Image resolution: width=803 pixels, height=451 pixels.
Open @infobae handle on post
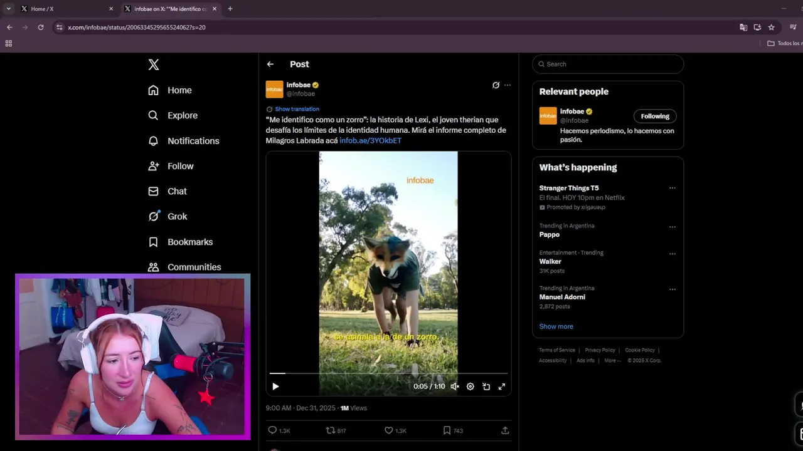[300, 94]
